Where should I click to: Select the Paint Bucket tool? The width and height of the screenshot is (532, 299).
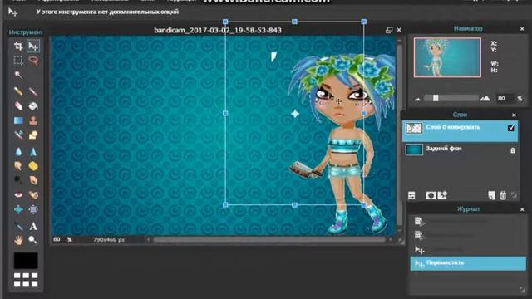point(33,106)
